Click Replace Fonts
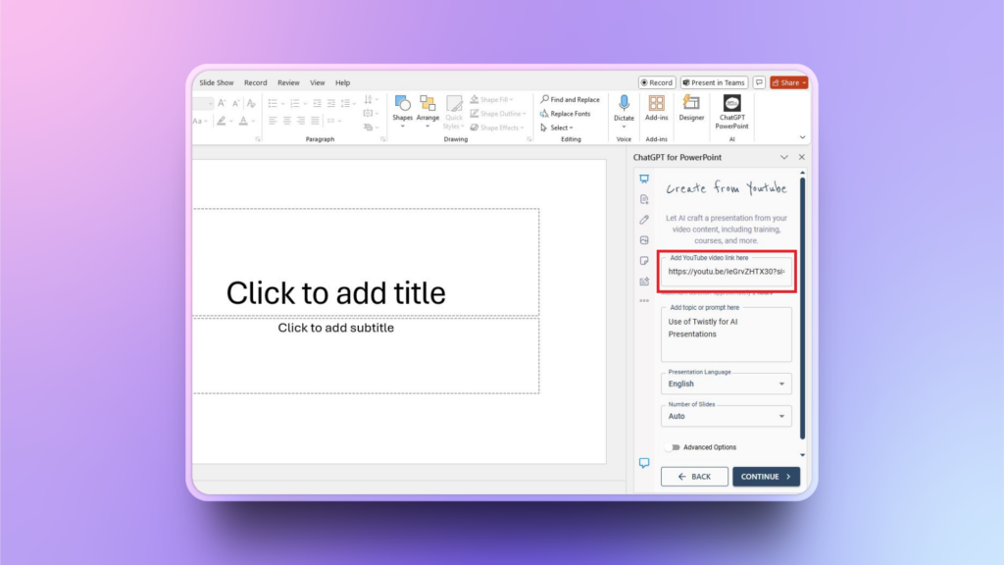 coord(566,114)
